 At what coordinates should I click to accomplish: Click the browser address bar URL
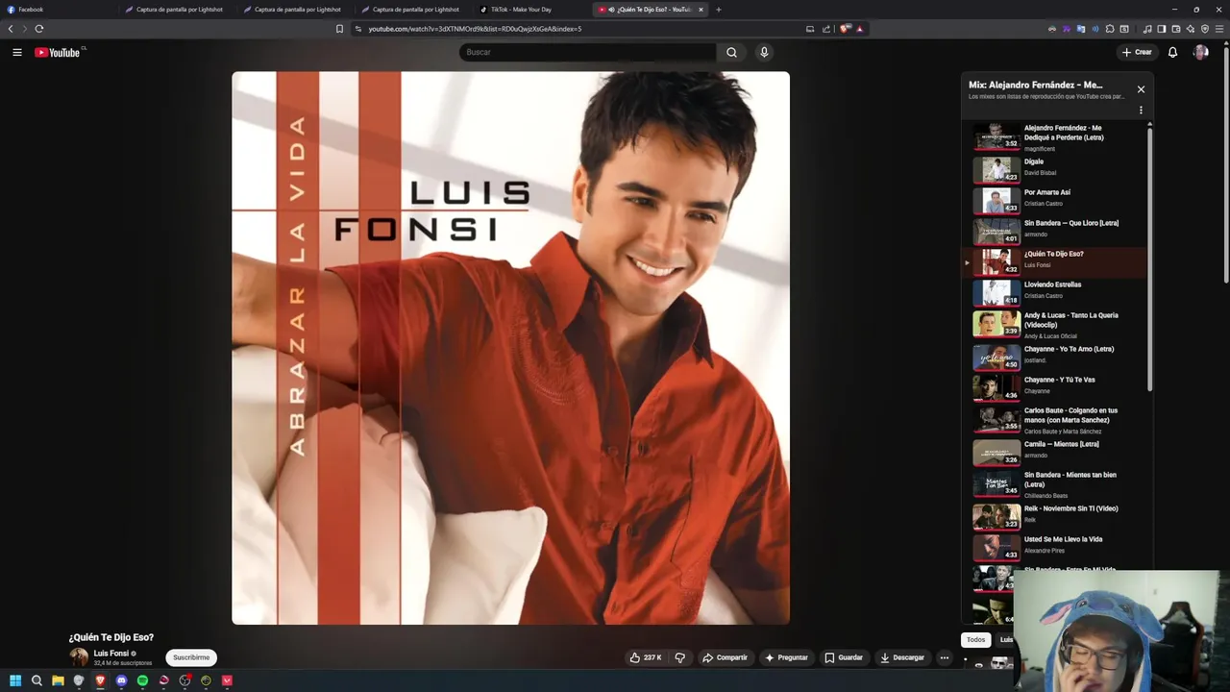(x=475, y=29)
